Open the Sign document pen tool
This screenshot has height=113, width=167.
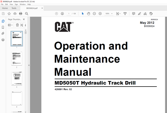coord(145,14)
